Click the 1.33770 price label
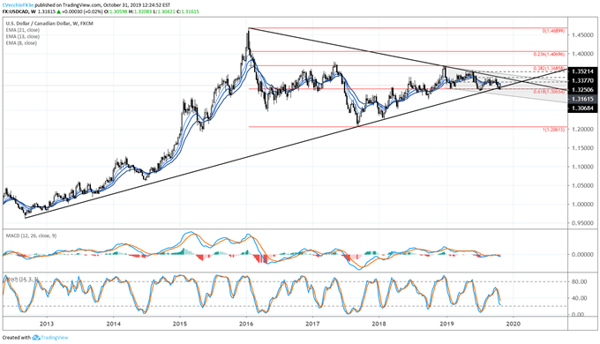 pyautogui.click(x=582, y=81)
